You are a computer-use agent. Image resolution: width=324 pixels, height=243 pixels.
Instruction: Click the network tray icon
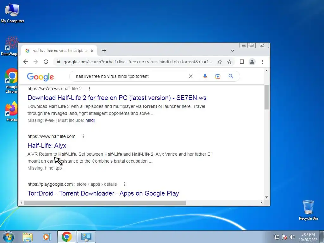pyautogui.click(x=277, y=237)
